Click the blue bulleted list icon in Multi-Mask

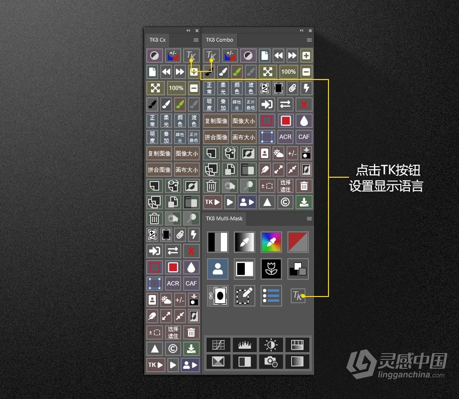click(x=271, y=296)
